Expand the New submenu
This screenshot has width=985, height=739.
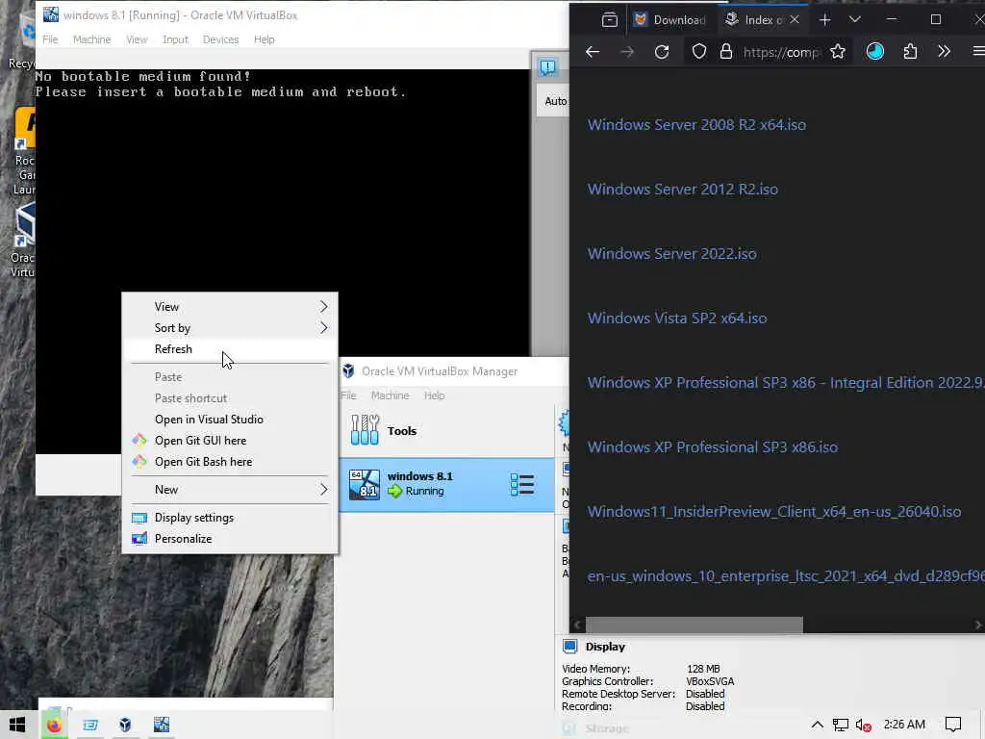coord(230,490)
